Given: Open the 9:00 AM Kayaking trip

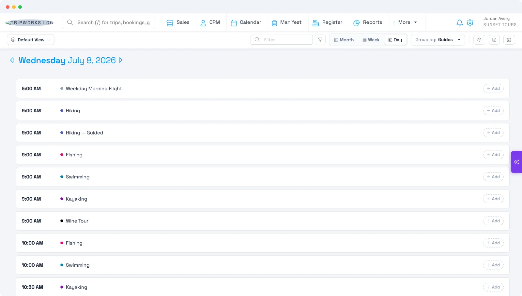Looking at the screenshot, I should click(76, 199).
